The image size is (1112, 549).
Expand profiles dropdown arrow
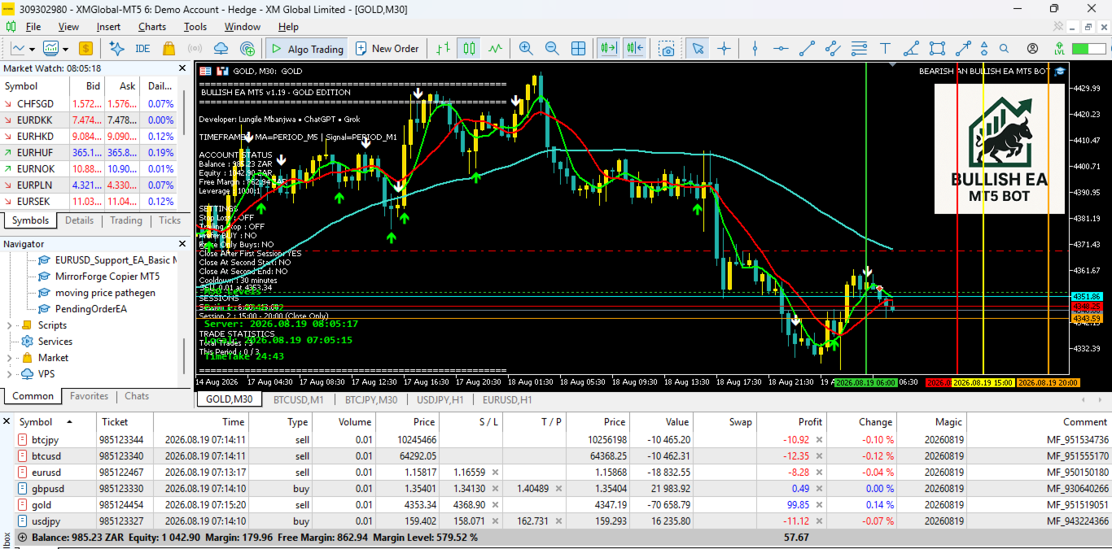pos(65,49)
